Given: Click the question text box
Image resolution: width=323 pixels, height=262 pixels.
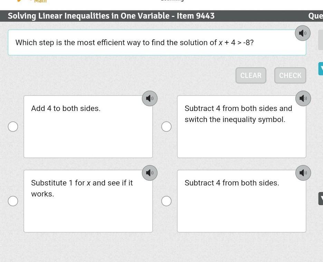Looking at the screenshot, I should 157,42.
